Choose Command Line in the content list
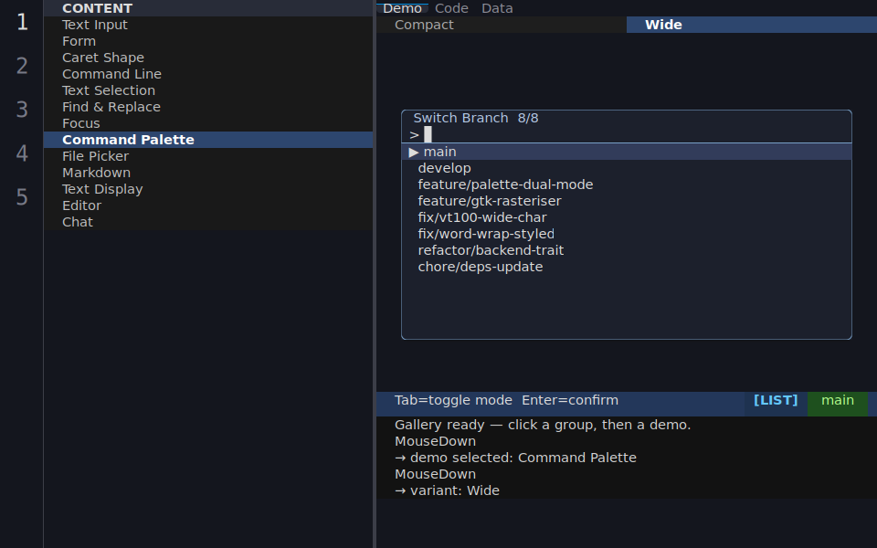 pos(208,74)
